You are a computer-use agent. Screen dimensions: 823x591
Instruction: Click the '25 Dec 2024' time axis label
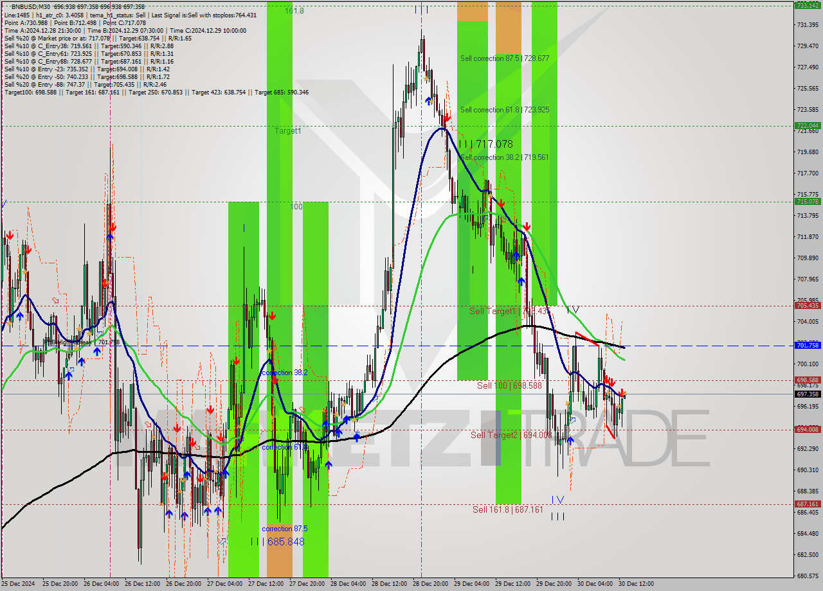point(19,584)
